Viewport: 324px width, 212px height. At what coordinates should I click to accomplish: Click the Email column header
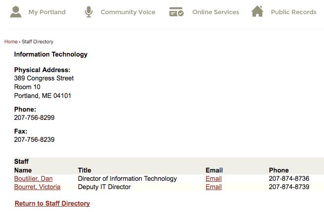pyautogui.click(x=214, y=170)
